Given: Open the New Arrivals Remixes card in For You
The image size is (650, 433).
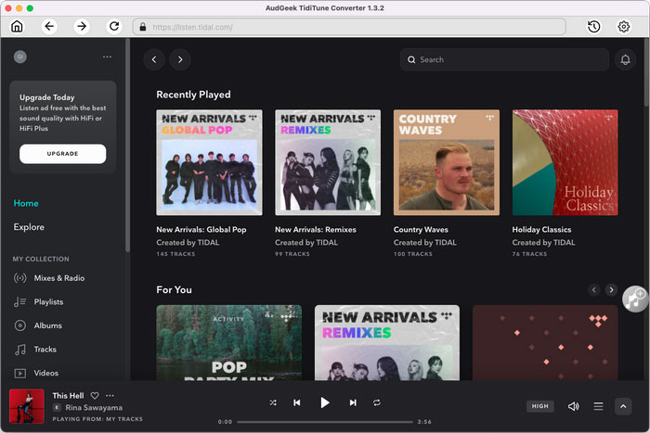Looking at the screenshot, I should (387, 343).
